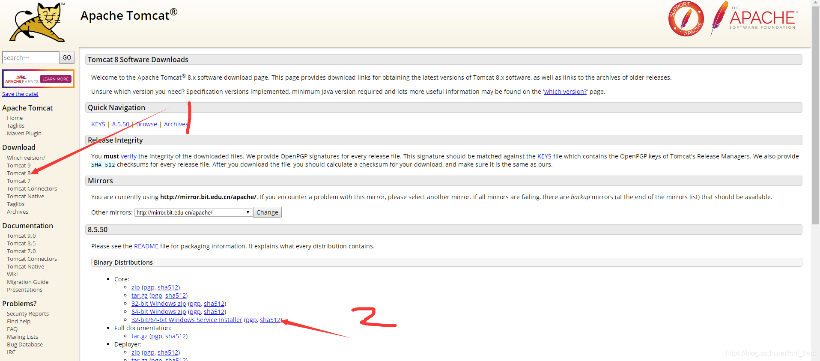Open Taglibs under Download
Viewport: 820px width, 361px height.
[x=15, y=204]
